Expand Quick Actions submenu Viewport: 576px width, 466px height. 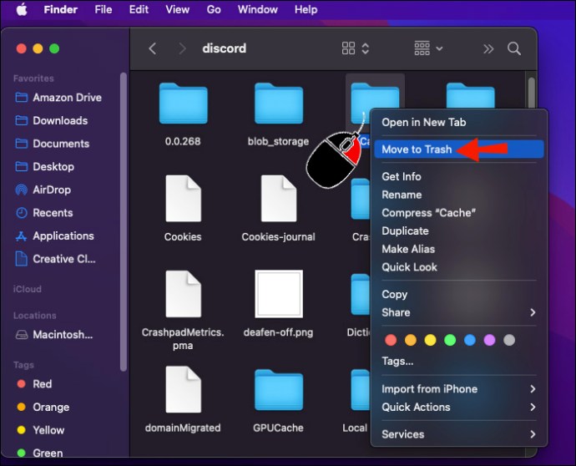pyautogui.click(x=459, y=408)
